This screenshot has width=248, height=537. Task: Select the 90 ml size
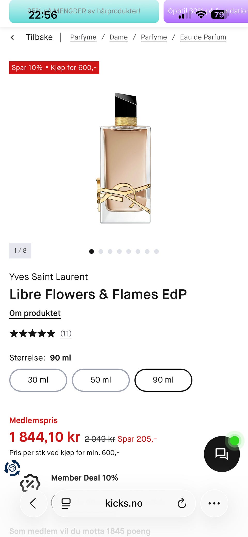pyautogui.click(x=163, y=380)
